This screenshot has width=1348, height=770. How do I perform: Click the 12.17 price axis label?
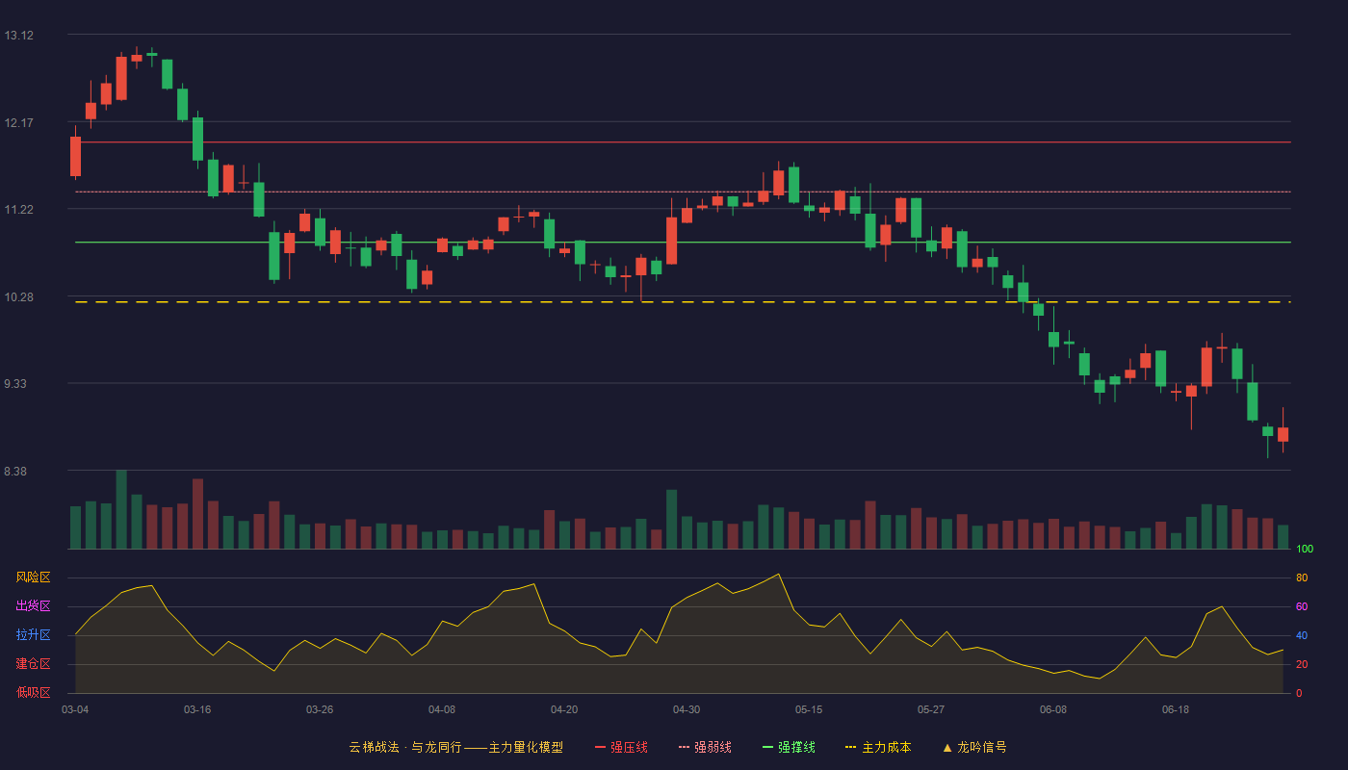(x=18, y=122)
